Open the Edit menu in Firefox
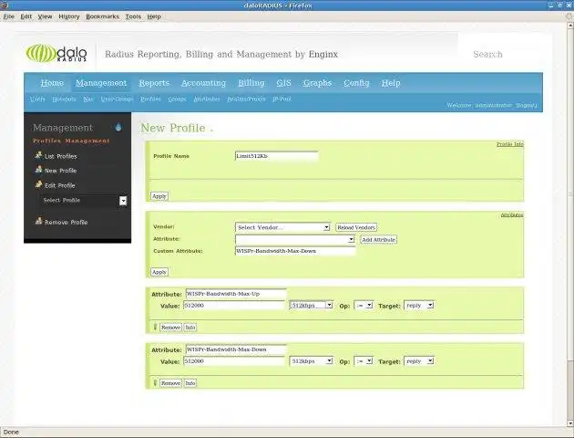The width and height of the screenshot is (574, 438). tap(26, 16)
